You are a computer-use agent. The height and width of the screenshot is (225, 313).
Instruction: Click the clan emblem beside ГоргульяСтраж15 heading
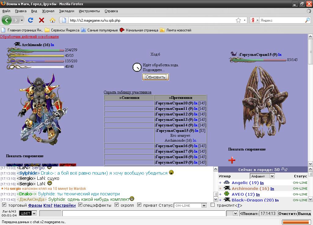[234, 54]
